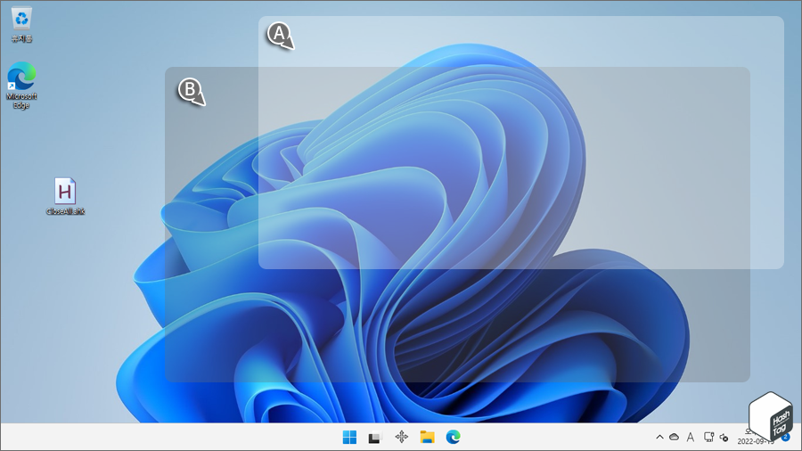The image size is (802, 451).
Task: Click the IME language indicator A
Action: (x=691, y=438)
